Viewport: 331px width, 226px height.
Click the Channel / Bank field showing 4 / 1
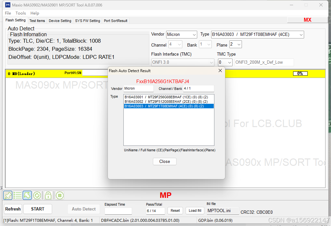tap(199, 89)
